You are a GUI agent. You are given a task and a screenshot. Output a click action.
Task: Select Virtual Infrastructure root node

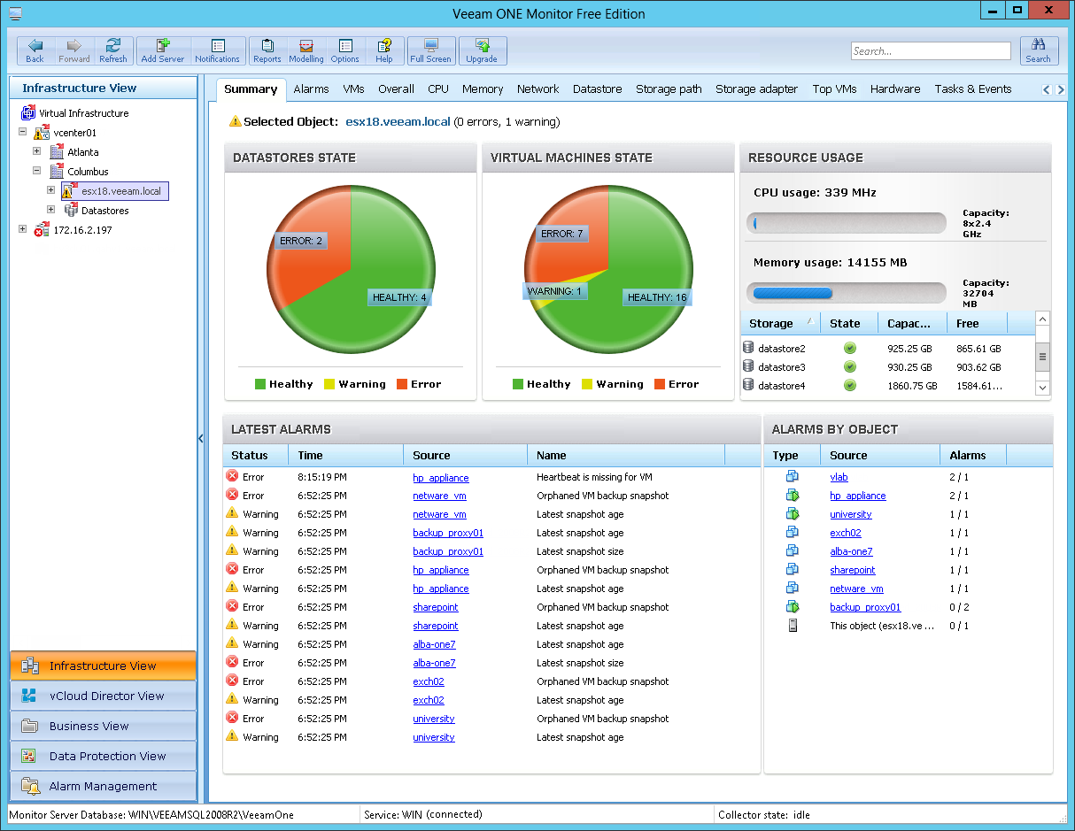tap(83, 113)
